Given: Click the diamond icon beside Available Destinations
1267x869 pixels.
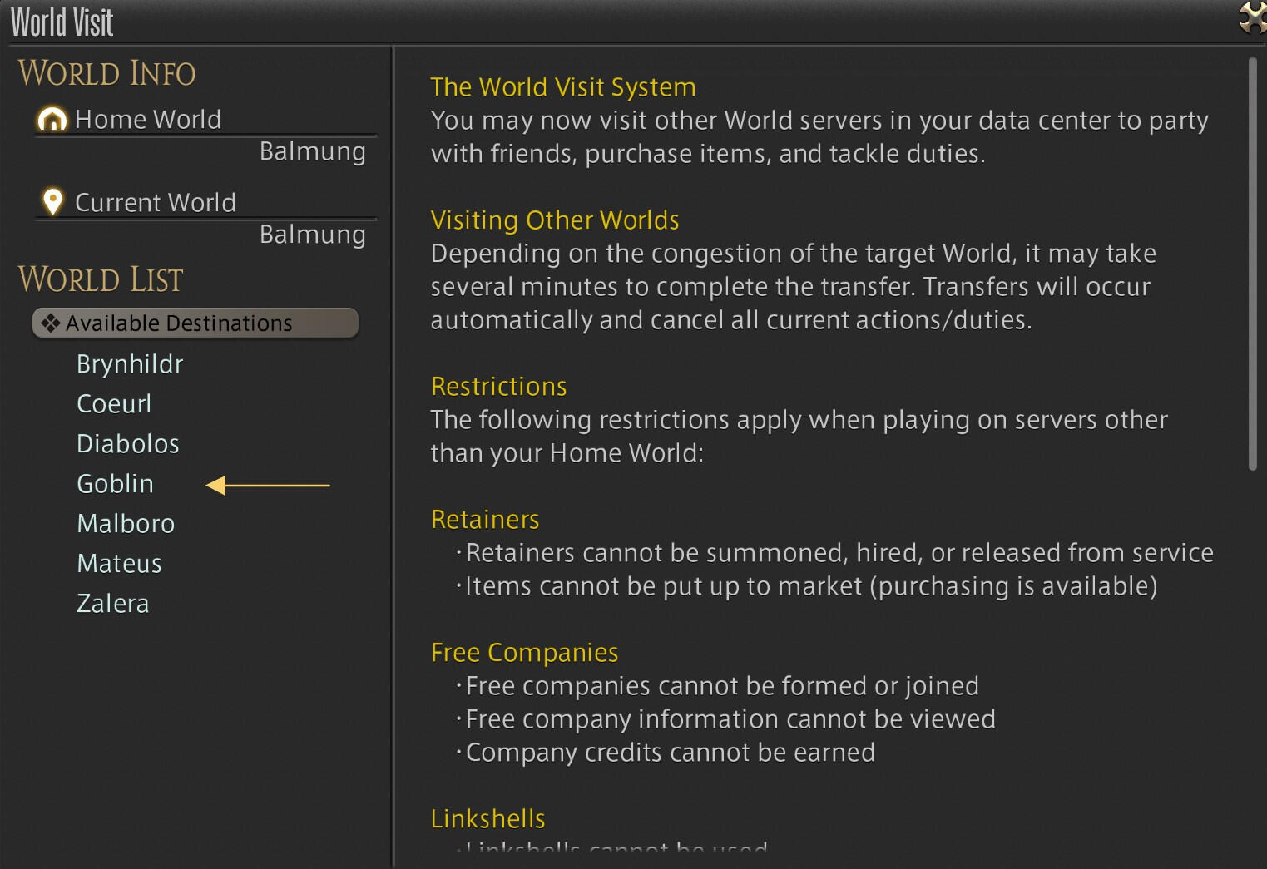Looking at the screenshot, I should (x=51, y=323).
